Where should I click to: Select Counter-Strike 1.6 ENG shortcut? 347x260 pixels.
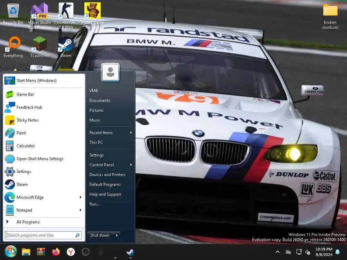click(x=66, y=16)
